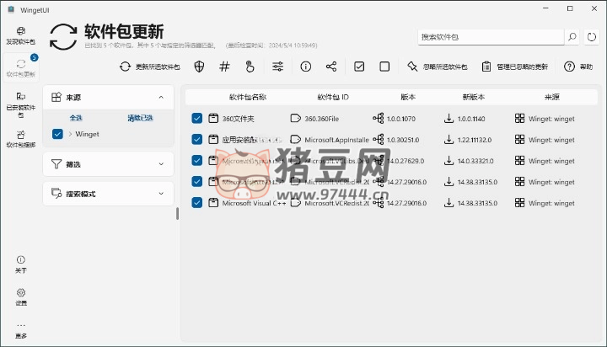The width and height of the screenshot is (607, 347).
Task: Click the clear selection empty-box toolbar icon
Action: coord(384,67)
